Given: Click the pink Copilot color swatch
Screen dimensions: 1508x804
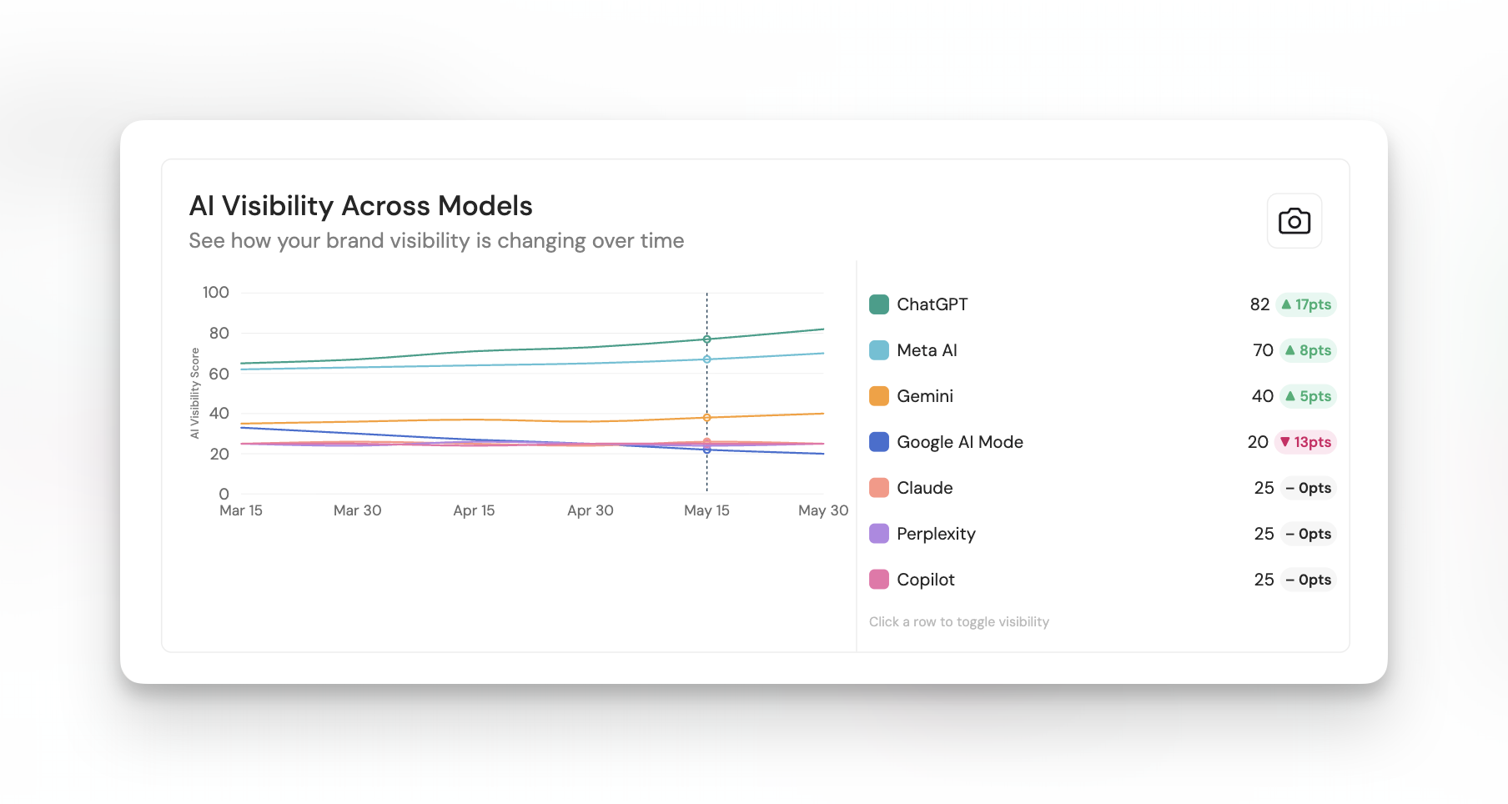Looking at the screenshot, I should 879,580.
